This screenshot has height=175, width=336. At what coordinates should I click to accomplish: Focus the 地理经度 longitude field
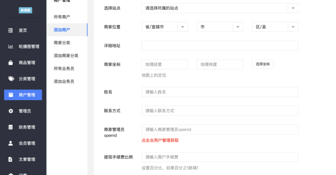point(165,64)
